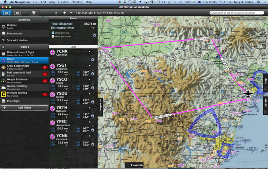Select Wind per route radio option
Screen dimensions: 268x169
pos(53,36)
